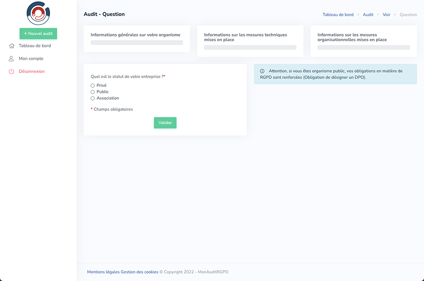This screenshot has width=424, height=281.
Task: Choose the Public radio option
Action: (x=93, y=92)
